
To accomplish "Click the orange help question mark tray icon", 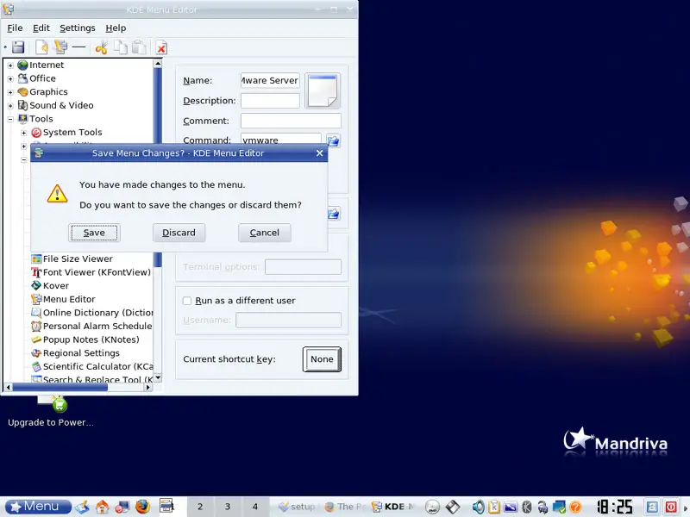I will coord(575,507).
